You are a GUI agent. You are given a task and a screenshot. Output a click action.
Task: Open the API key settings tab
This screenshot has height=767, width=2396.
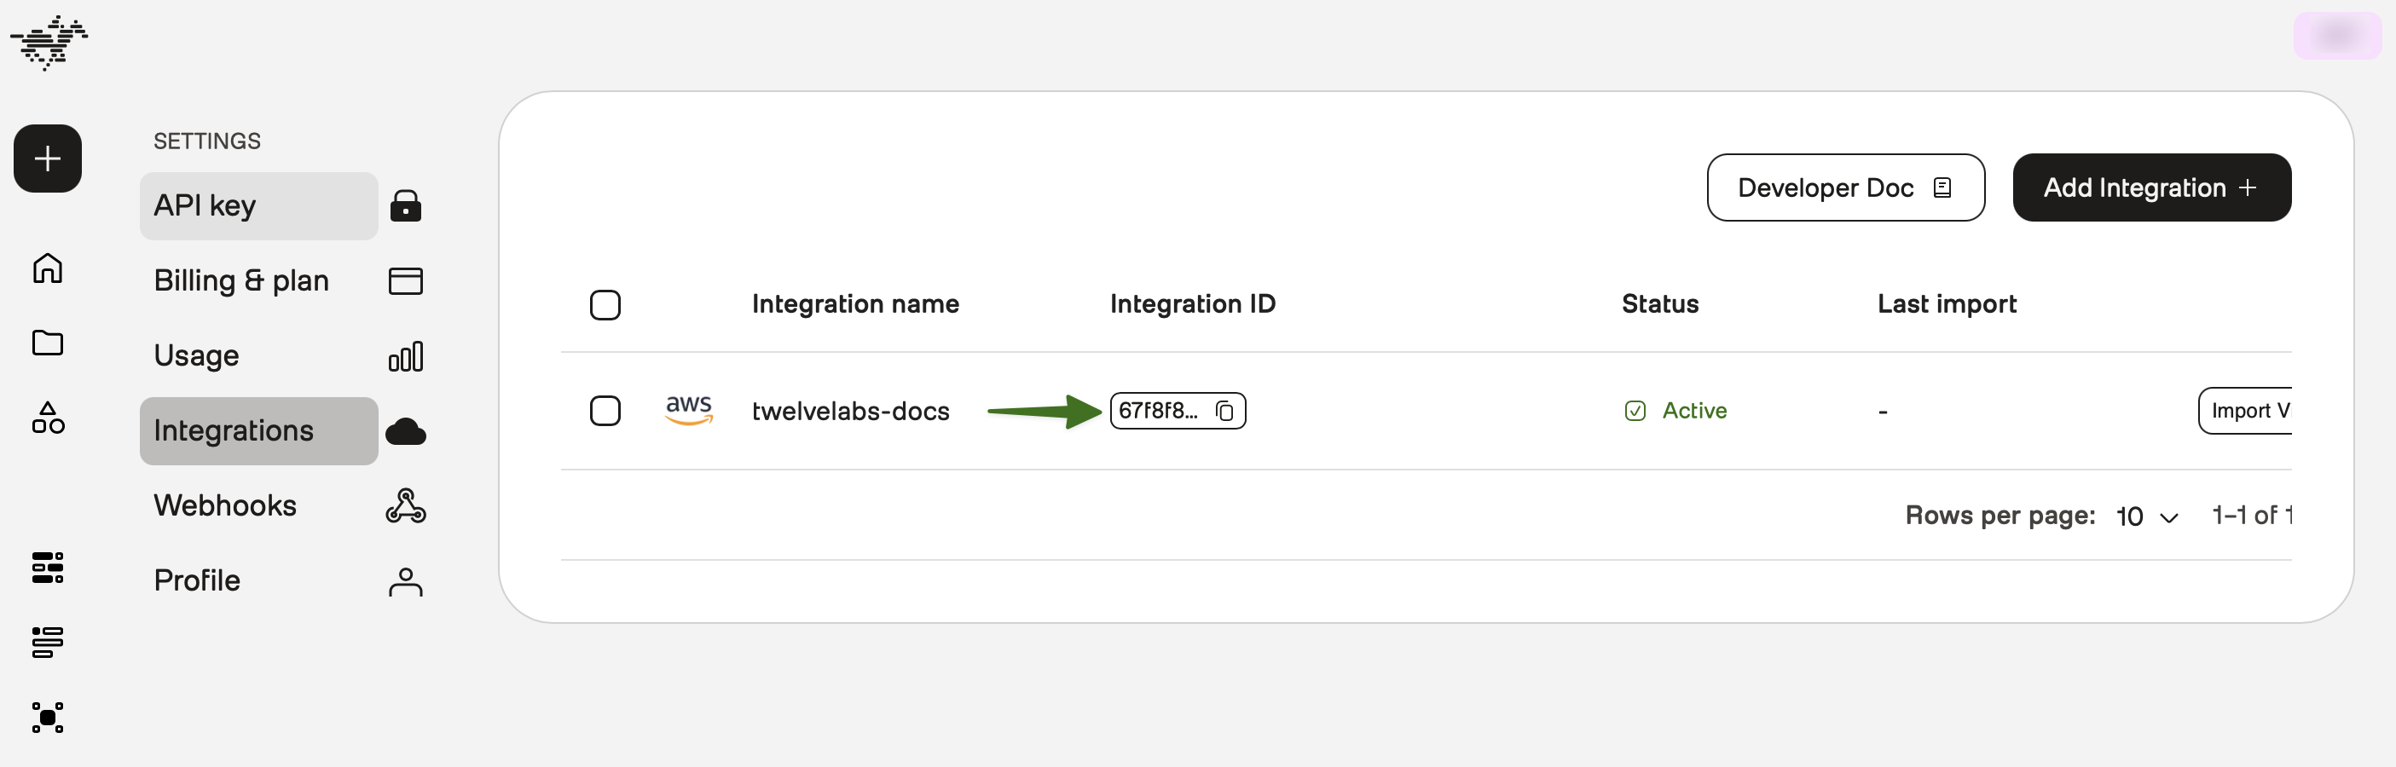tap(258, 205)
